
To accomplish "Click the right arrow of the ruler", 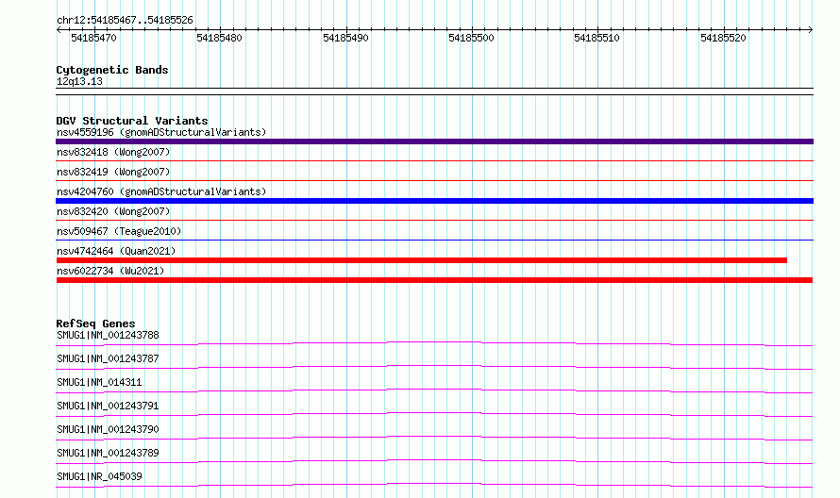I will pos(811,29).
